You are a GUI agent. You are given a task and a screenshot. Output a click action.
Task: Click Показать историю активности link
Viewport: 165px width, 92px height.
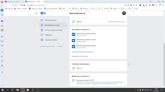(x=82, y=52)
